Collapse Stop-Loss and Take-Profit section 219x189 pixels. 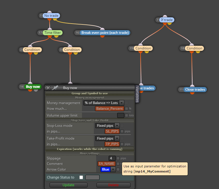(x=90, y=120)
